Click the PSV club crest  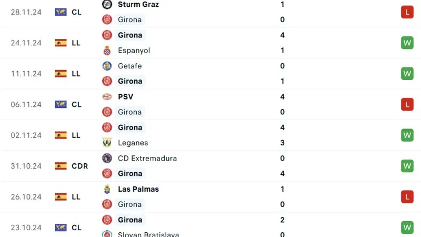pyautogui.click(x=107, y=96)
